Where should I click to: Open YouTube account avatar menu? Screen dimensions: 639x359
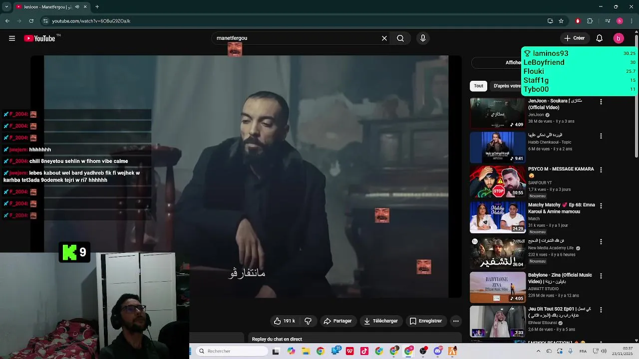coord(619,38)
